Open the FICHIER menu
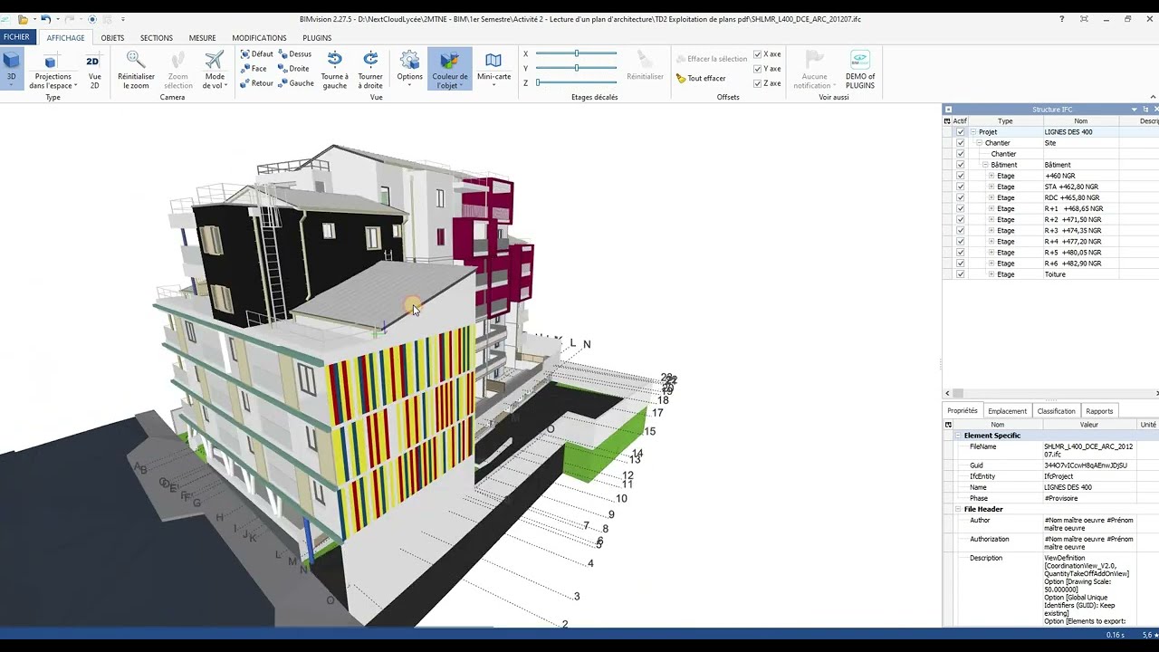1159x652 pixels. tap(16, 37)
